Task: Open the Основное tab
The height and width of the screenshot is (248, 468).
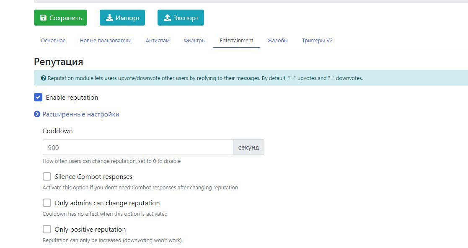Action: point(53,41)
